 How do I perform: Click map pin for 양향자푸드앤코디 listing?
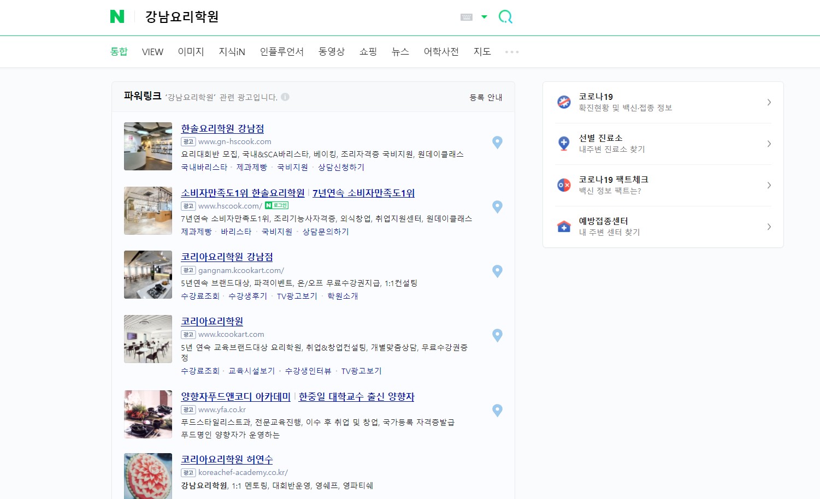tap(497, 411)
